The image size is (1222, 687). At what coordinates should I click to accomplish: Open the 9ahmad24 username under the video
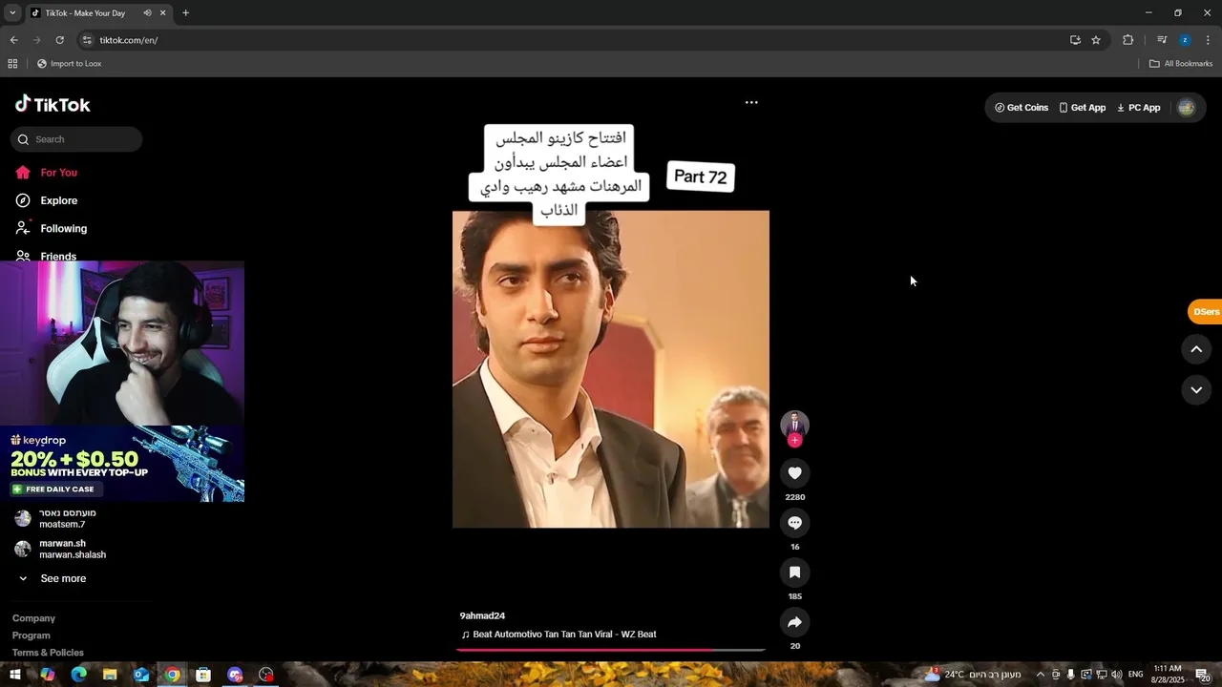482,616
